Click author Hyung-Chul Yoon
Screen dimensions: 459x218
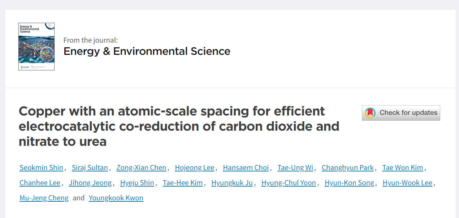[289, 183]
